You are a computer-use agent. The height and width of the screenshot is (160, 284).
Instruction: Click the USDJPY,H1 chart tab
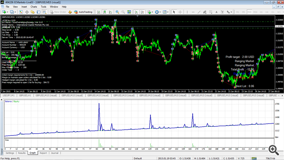pos(9,96)
